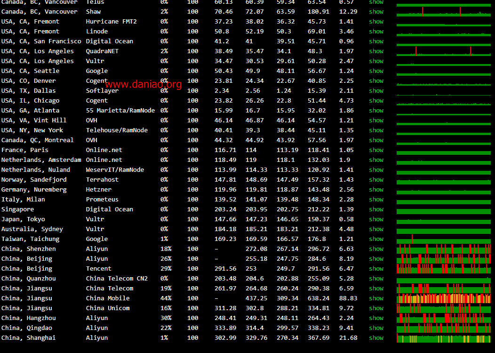Click the ping graph for Shanghai Aliyun
The height and width of the screenshot is (353, 495).
pyautogui.click(x=444, y=338)
